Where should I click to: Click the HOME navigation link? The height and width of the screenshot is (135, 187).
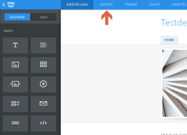pyautogui.click(x=169, y=40)
